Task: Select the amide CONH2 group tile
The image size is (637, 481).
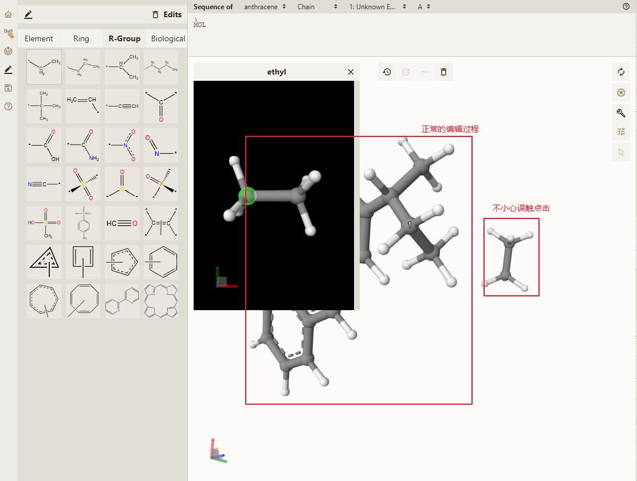Action: point(83,145)
